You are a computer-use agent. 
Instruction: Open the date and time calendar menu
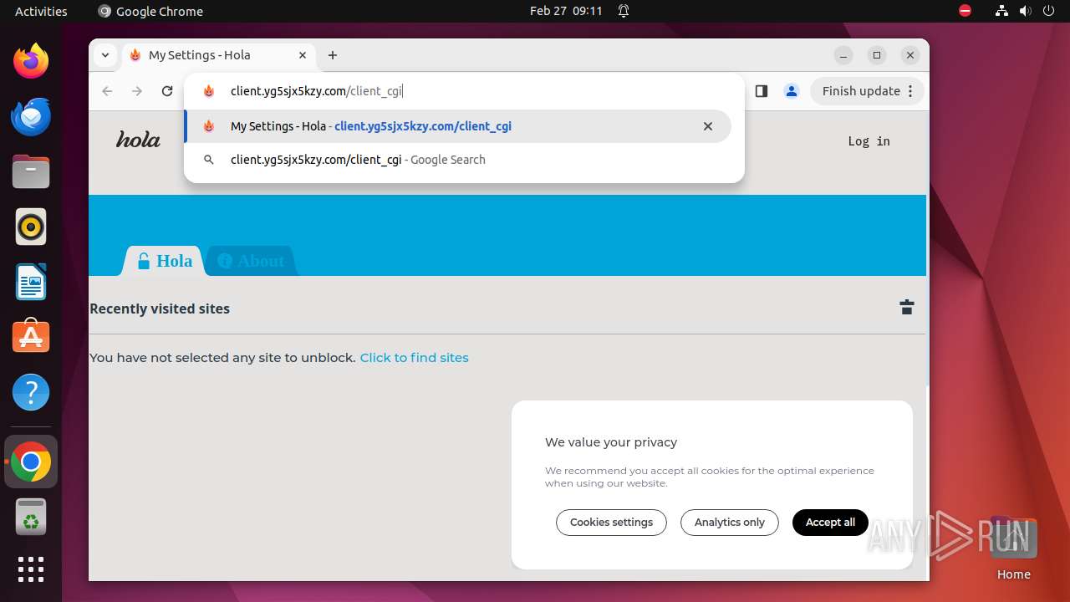pyautogui.click(x=566, y=11)
